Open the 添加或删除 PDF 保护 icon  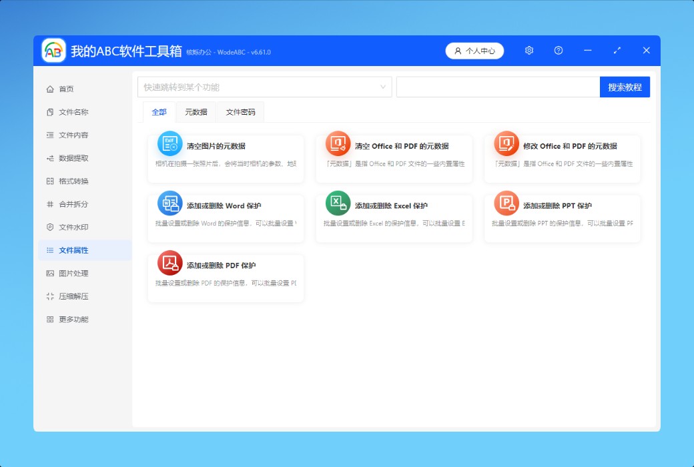[x=169, y=263]
